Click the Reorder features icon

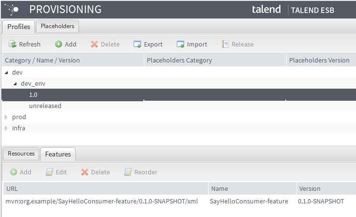tap(128, 172)
